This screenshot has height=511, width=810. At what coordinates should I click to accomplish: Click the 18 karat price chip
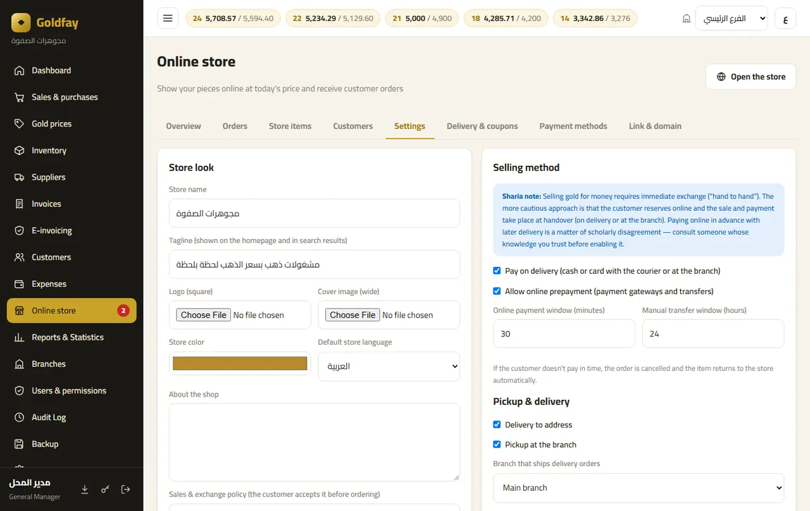pos(506,18)
